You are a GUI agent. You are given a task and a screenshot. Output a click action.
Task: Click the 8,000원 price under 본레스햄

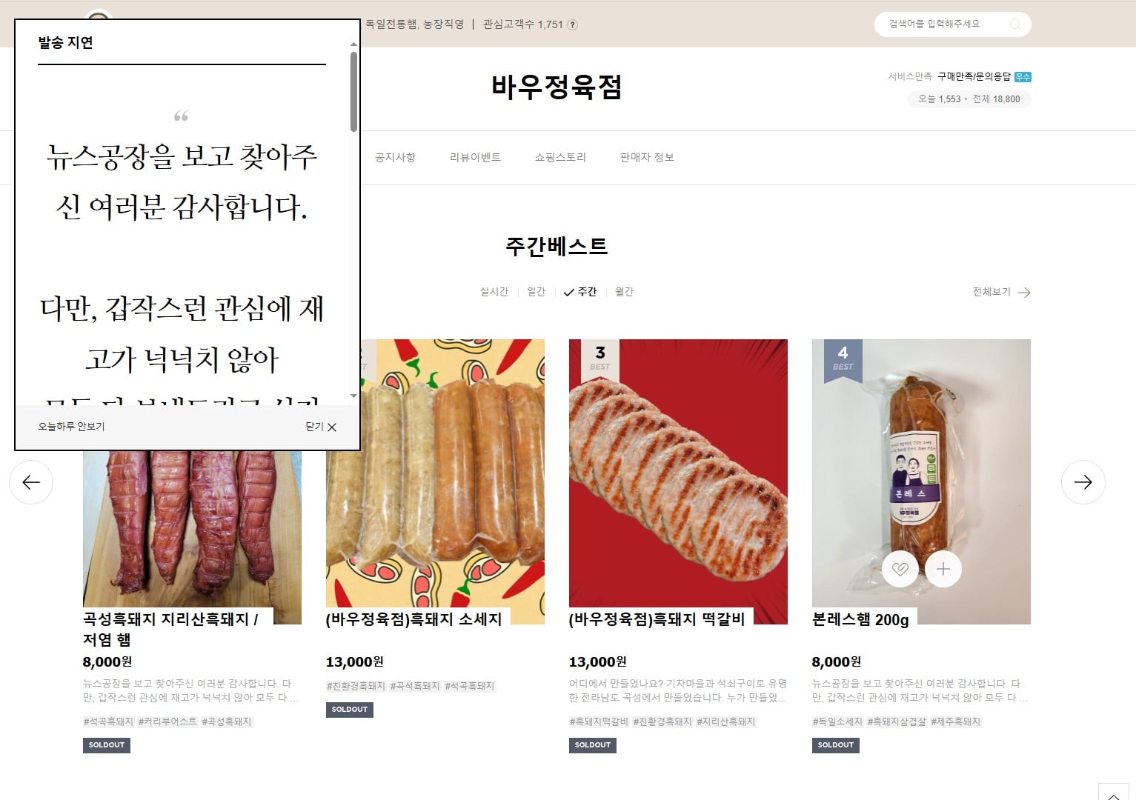(x=837, y=661)
